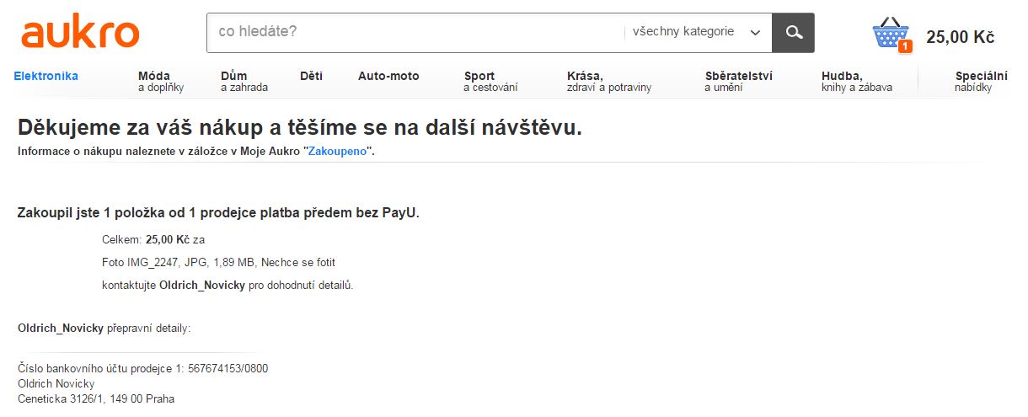Click the address Ceneticka 3126/1 line
This screenshot has height=417, width=1028.
pos(96,398)
